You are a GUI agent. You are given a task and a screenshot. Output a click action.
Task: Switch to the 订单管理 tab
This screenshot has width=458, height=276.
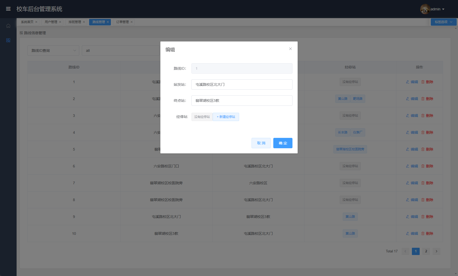coord(122,22)
